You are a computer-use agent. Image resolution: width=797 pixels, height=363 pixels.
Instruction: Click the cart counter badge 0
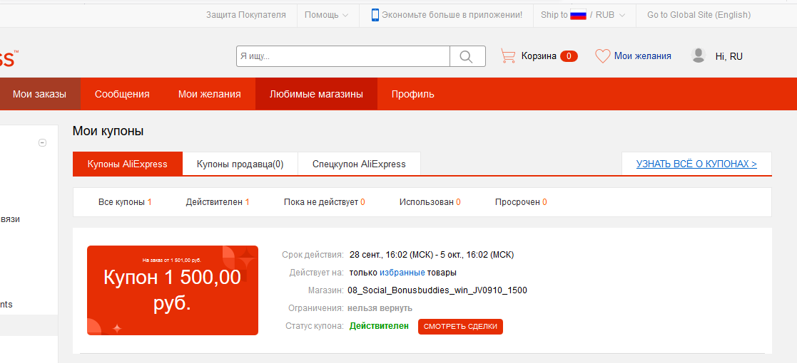coord(569,56)
